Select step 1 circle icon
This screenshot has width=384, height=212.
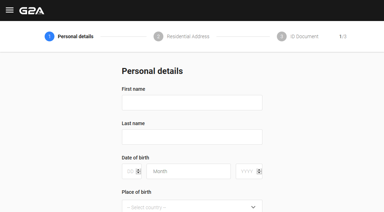coord(50,36)
